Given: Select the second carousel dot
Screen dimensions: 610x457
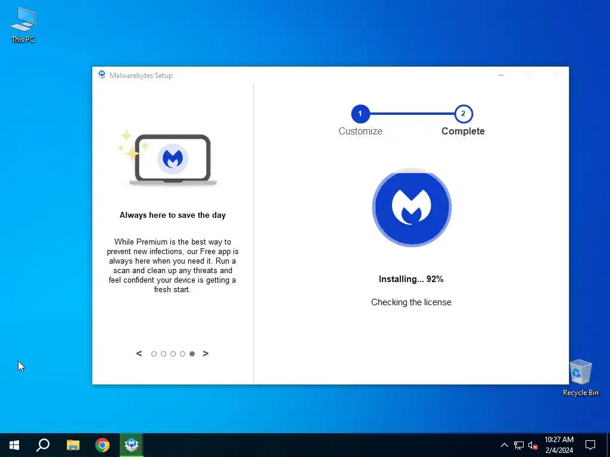Looking at the screenshot, I should pyautogui.click(x=163, y=353).
